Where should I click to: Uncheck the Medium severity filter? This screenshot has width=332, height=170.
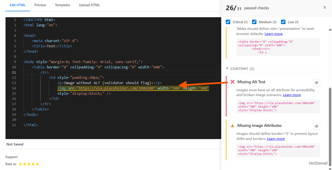pyautogui.click(x=254, y=22)
